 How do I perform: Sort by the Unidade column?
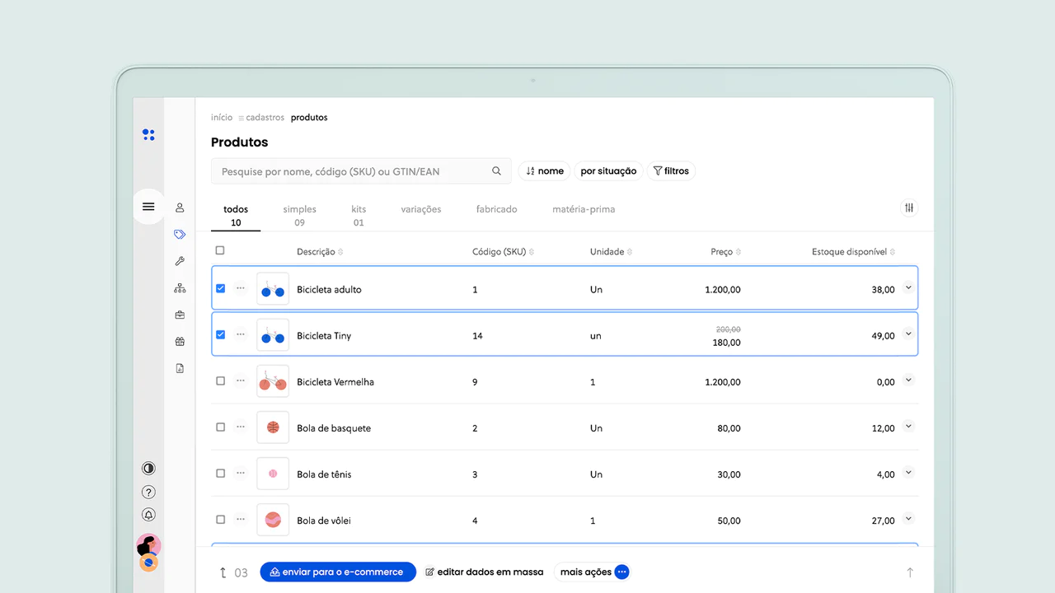pos(612,252)
